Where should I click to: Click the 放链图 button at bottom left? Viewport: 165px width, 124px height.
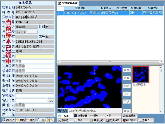(x=8, y=120)
